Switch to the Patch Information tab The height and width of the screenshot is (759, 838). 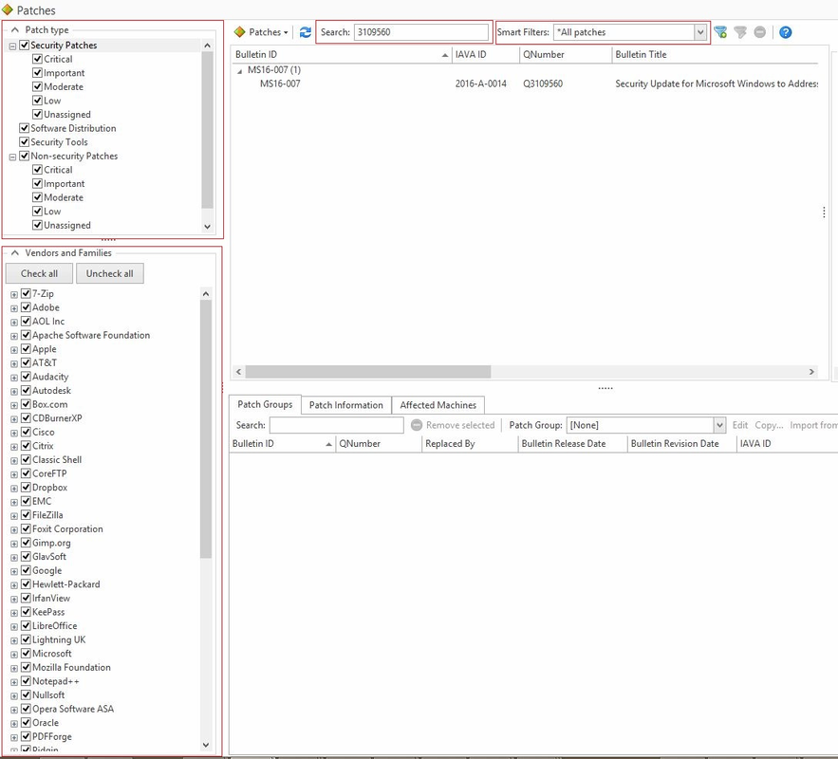pos(345,405)
